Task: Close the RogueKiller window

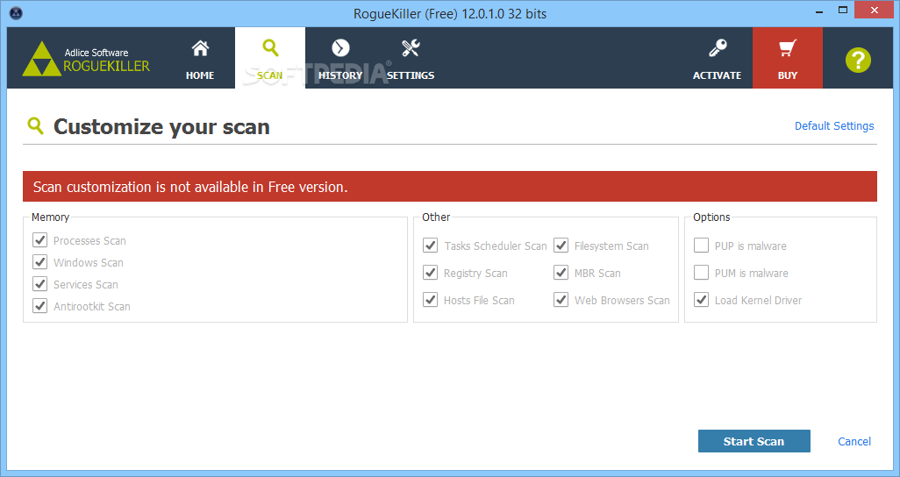Action: point(875,10)
